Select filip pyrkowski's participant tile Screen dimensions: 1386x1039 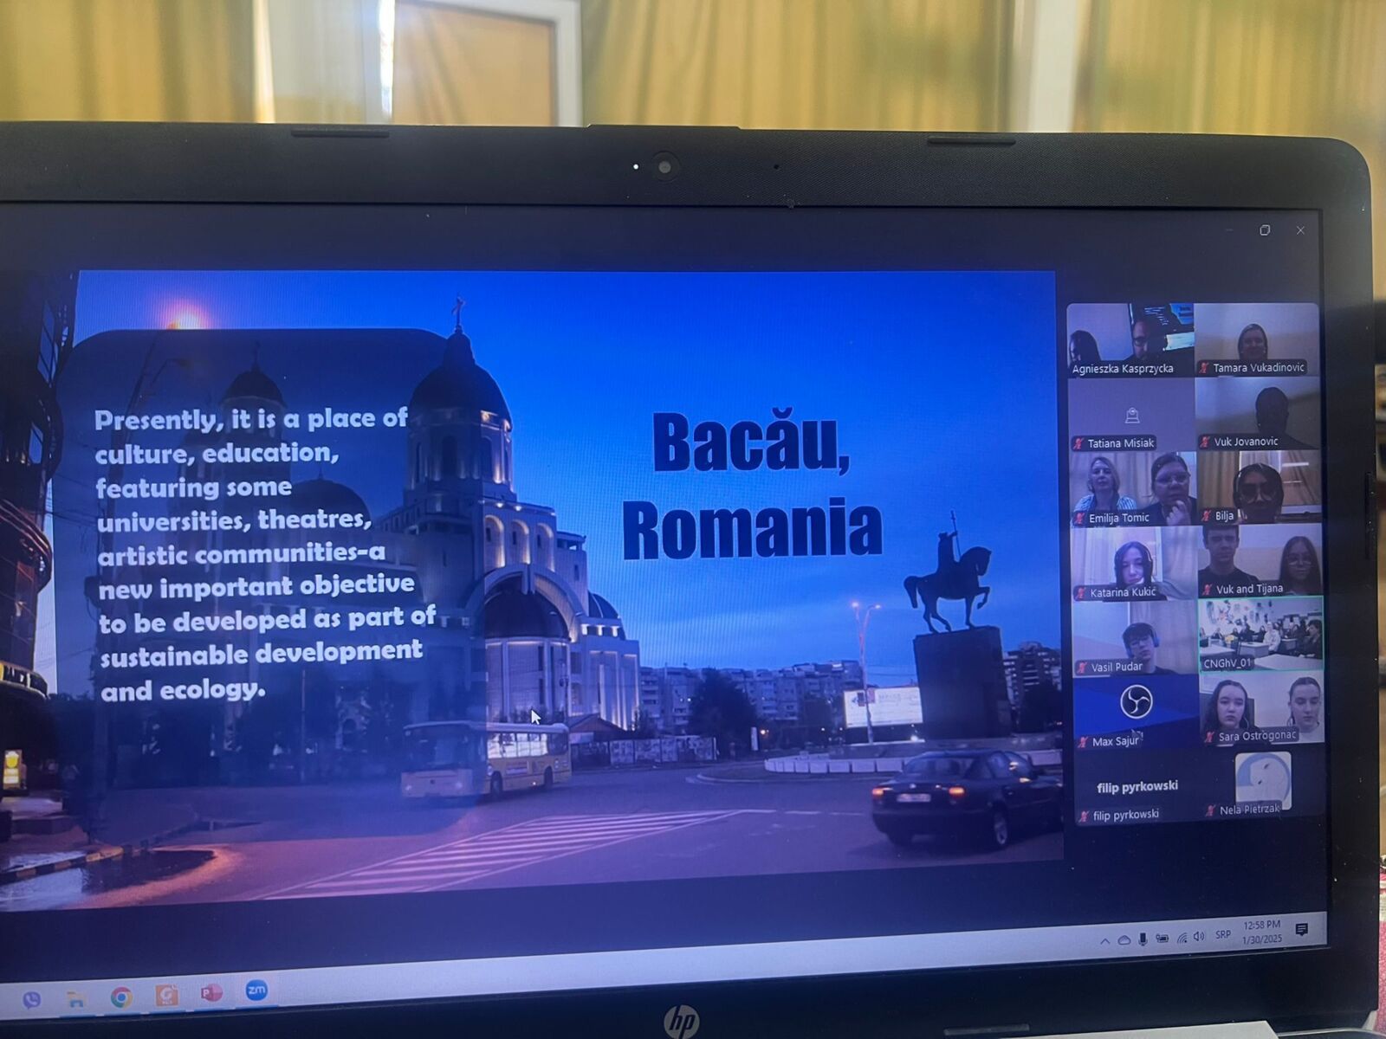[x=1137, y=787]
